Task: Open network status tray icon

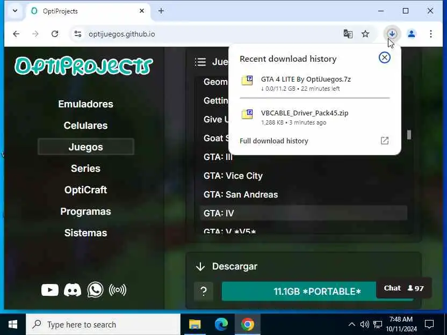Action: pos(378,324)
